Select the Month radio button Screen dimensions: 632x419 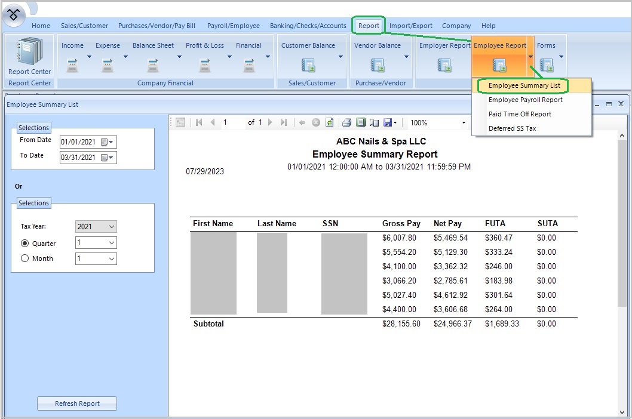coord(25,258)
